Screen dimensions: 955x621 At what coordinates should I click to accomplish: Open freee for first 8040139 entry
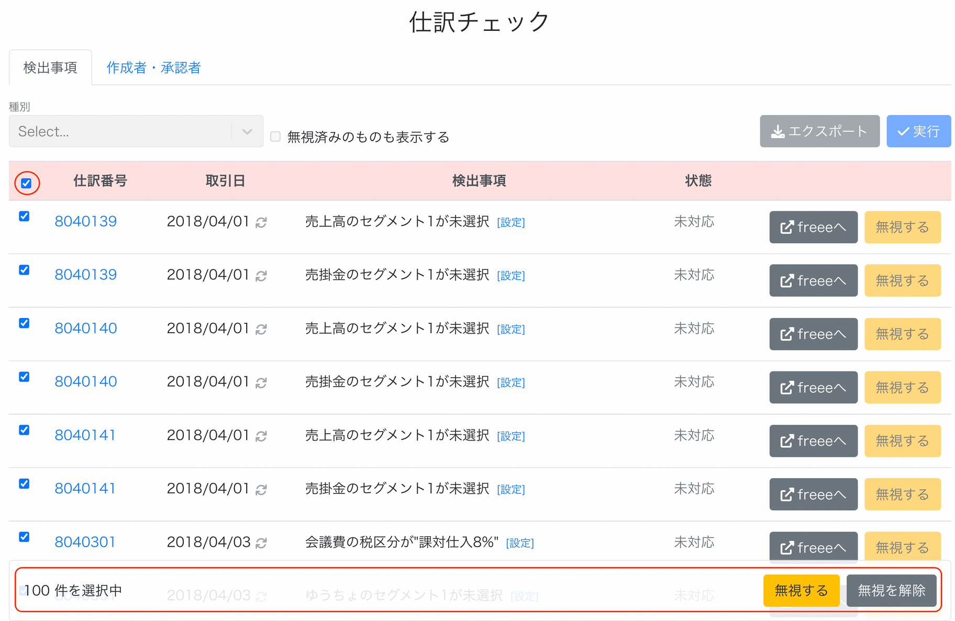813,227
